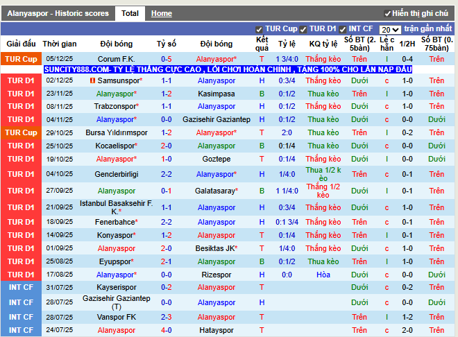
Task: Open the Kayserispor team link
Action: coord(117,287)
